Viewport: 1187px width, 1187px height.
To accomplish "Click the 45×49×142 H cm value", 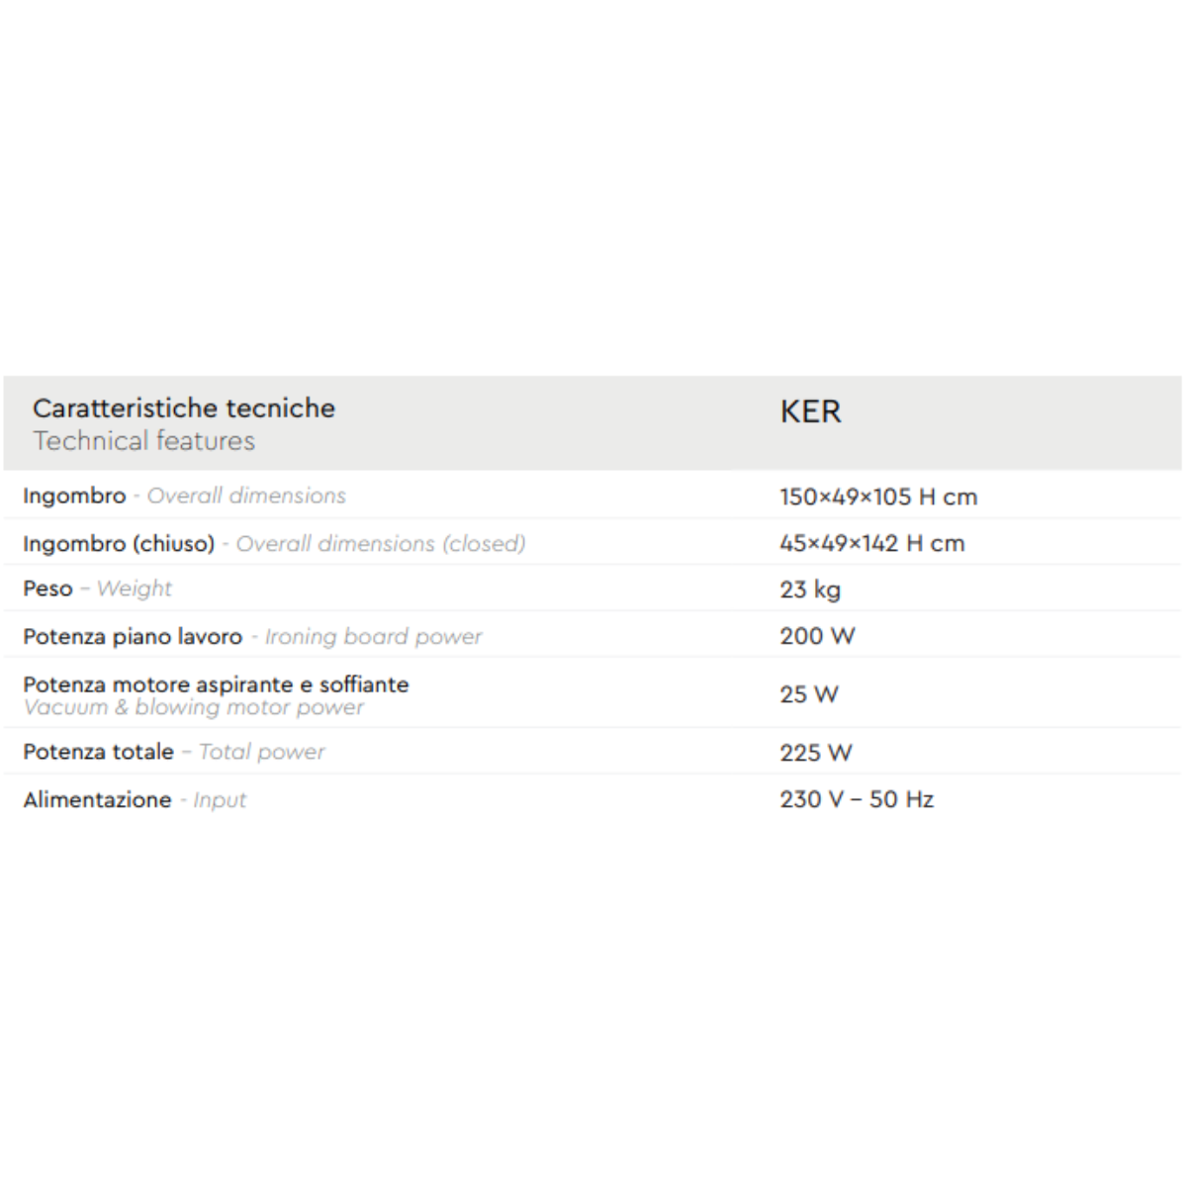I will [871, 543].
